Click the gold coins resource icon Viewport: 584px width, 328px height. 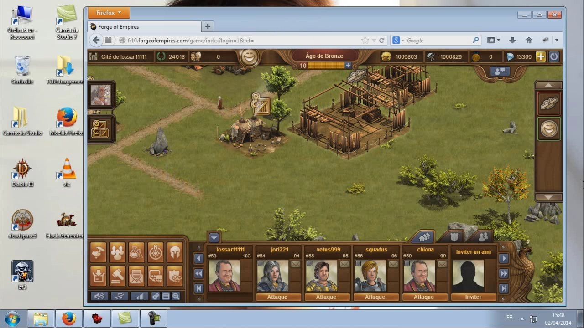point(386,56)
